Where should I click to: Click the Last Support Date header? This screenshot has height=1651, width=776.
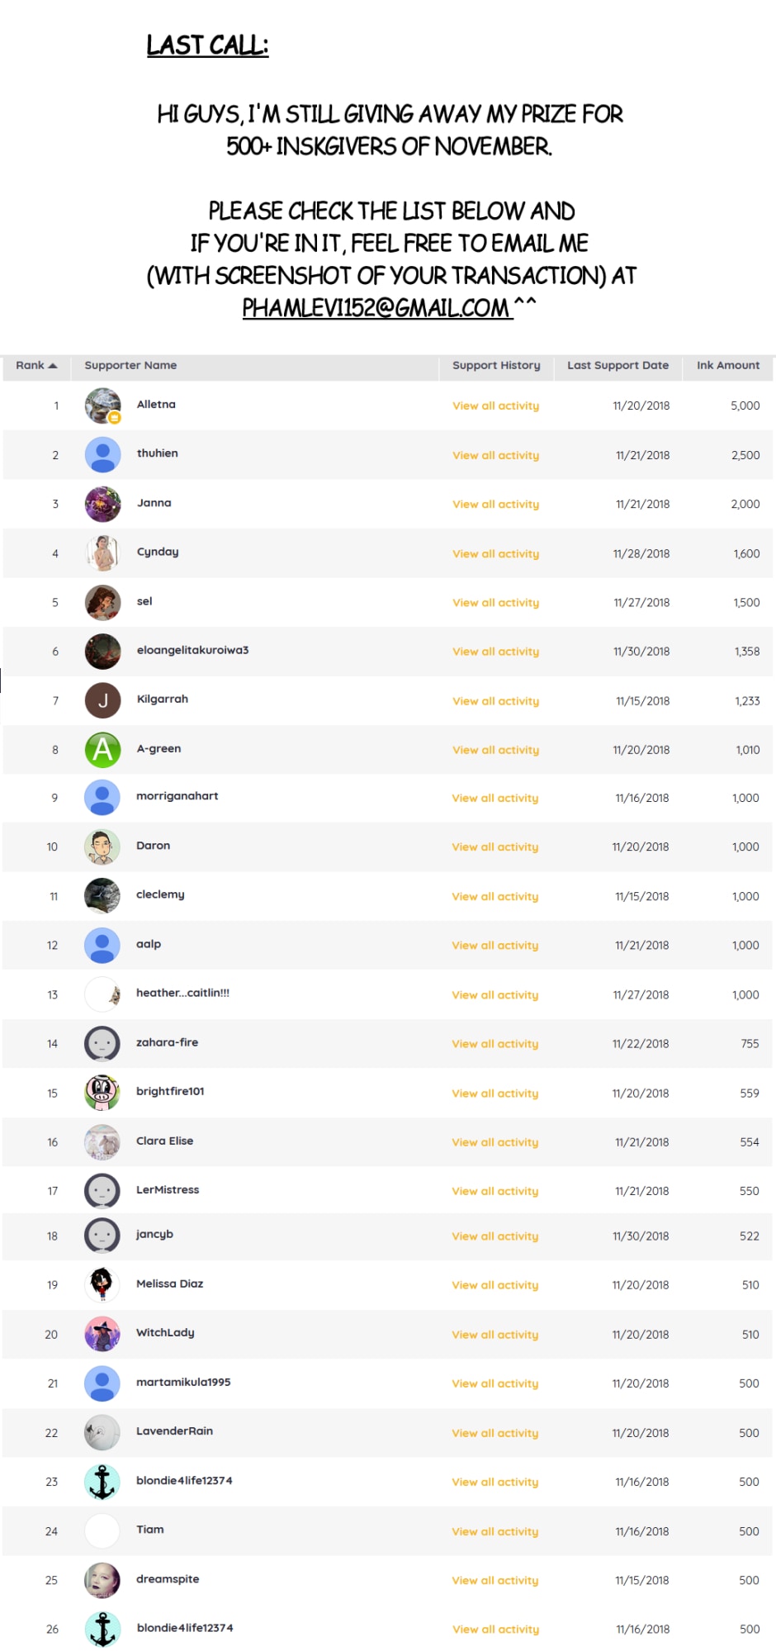tap(617, 365)
